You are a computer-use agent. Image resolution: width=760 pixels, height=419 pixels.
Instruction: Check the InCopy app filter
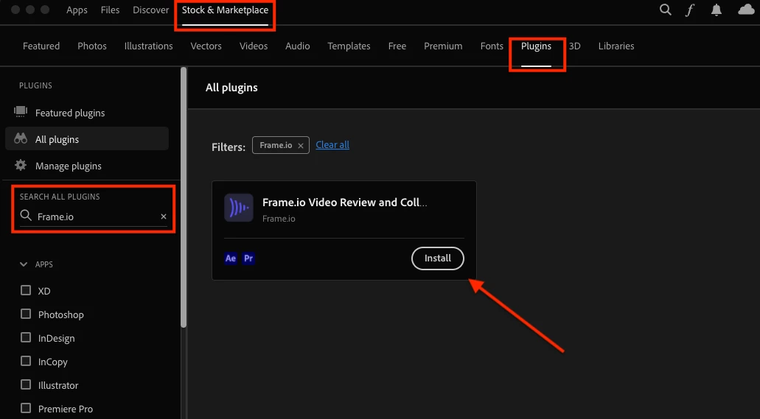click(26, 361)
